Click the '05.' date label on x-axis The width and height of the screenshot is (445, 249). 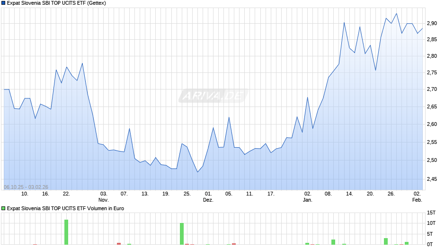click(x=229, y=194)
